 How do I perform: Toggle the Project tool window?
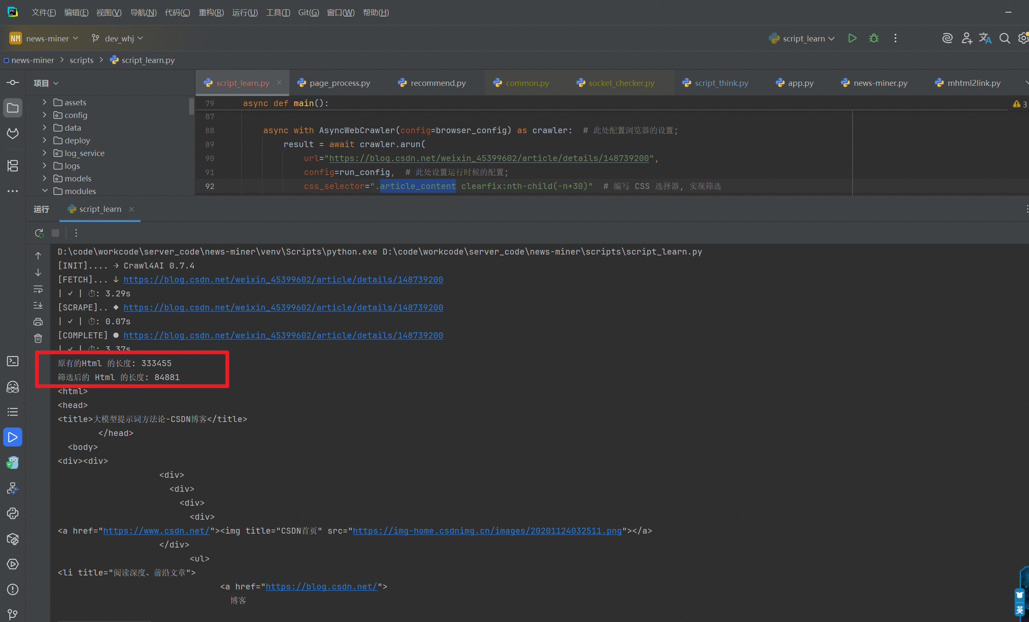[13, 108]
